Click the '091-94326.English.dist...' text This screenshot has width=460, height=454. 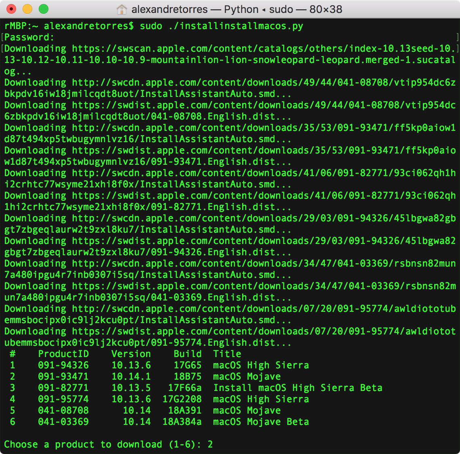[x=221, y=252]
